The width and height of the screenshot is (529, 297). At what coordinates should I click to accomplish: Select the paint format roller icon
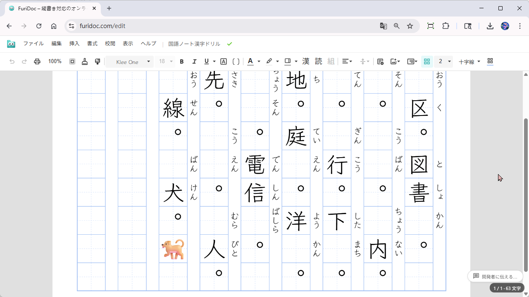click(x=98, y=61)
